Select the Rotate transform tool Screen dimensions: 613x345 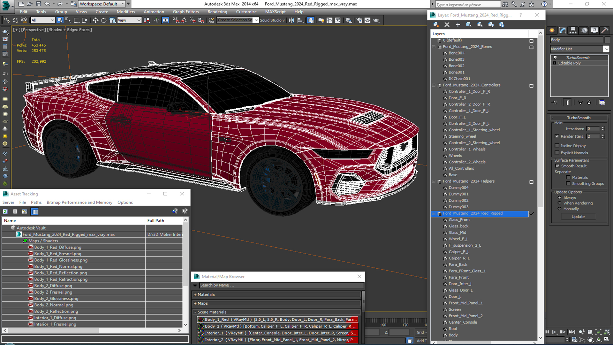click(104, 20)
